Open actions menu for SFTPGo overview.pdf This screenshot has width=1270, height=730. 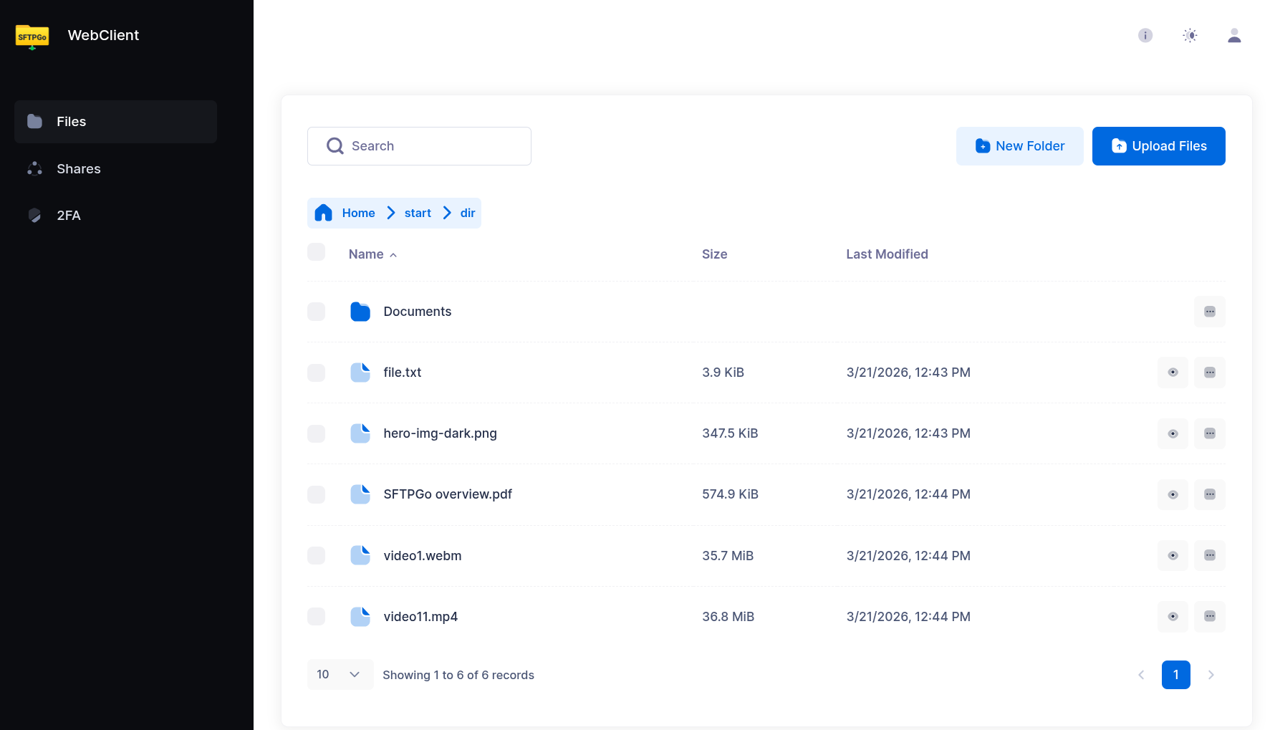point(1210,494)
